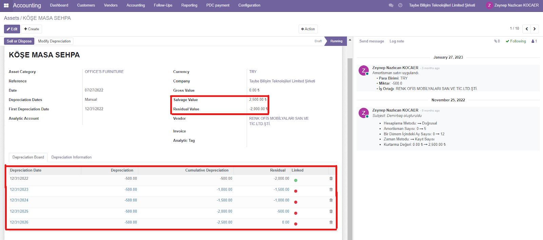Click the form vertical scrollbar
543x240 pixels.
pos(350,149)
